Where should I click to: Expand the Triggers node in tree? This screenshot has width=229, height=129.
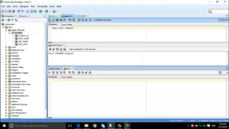pos(6,70)
